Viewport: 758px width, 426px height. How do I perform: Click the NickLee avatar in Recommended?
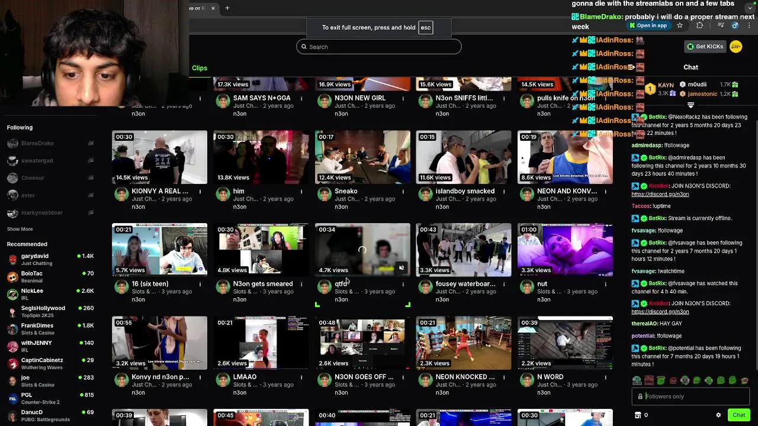pyautogui.click(x=12, y=294)
